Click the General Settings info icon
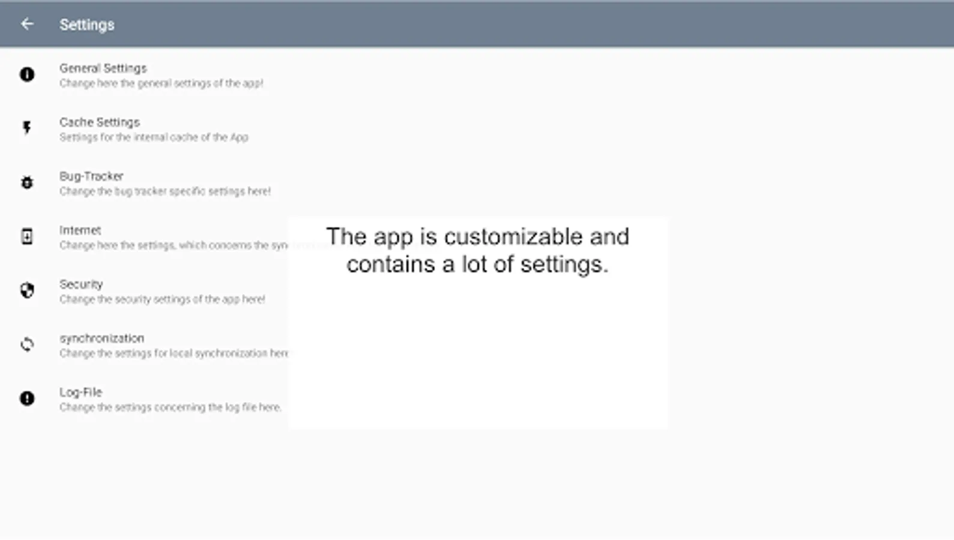This screenshot has height=540, width=954. pyautogui.click(x=27, y=74)
